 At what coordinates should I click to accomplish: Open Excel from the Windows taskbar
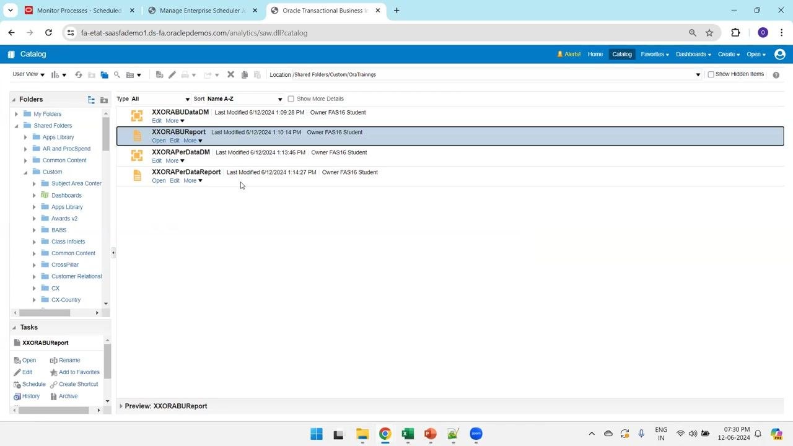[x=408, y=434]
